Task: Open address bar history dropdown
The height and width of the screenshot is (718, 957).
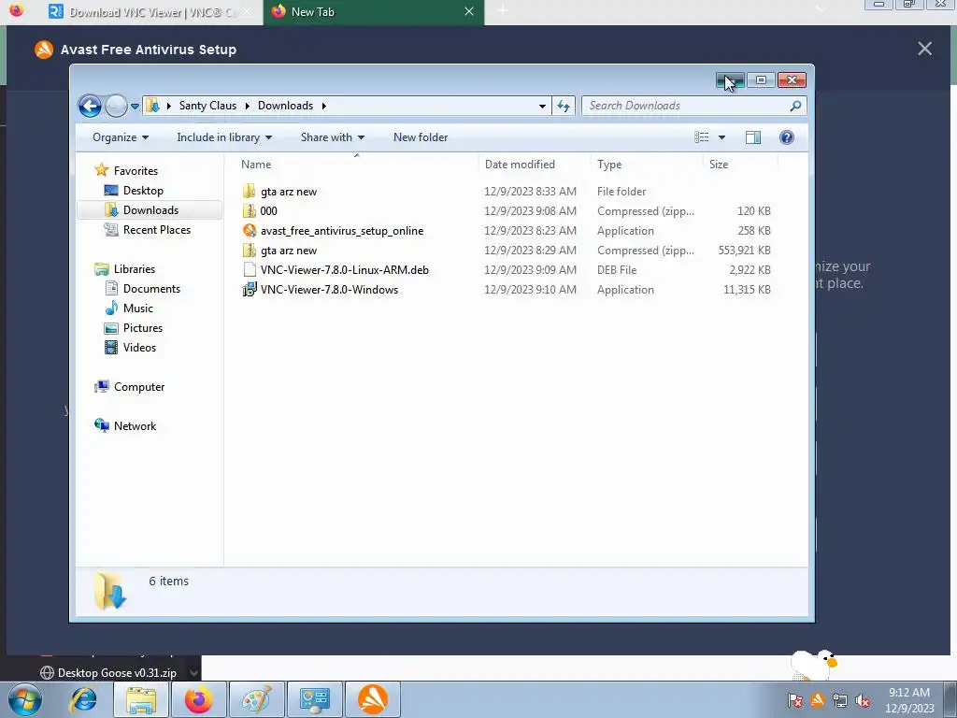Action: click(x=542, y=106)
